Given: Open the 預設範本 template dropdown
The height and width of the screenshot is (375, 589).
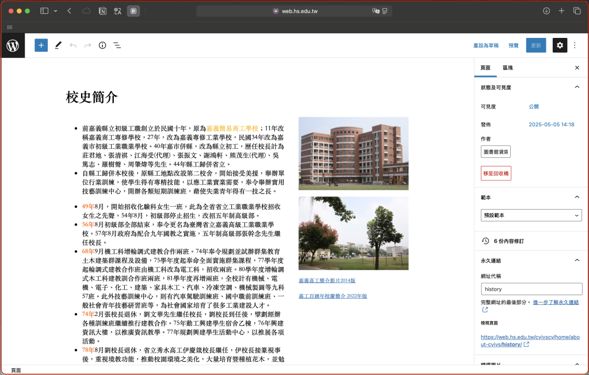Looking at the screenshot, I should [x=531, y=215].
